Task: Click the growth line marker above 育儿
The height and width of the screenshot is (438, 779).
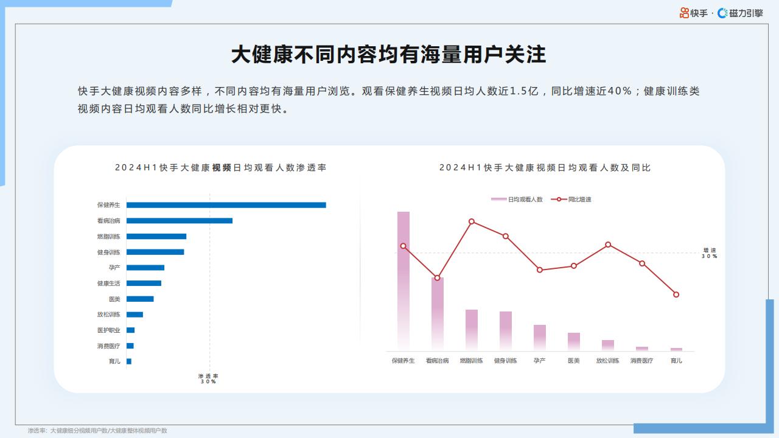Action: tap(676, 294)
